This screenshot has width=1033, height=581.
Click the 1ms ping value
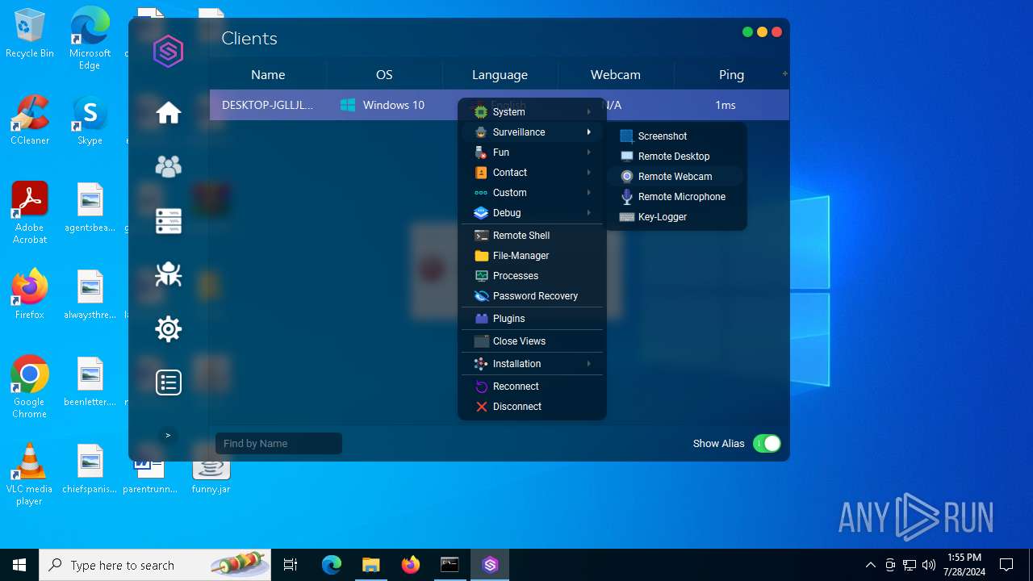point(726,105)
